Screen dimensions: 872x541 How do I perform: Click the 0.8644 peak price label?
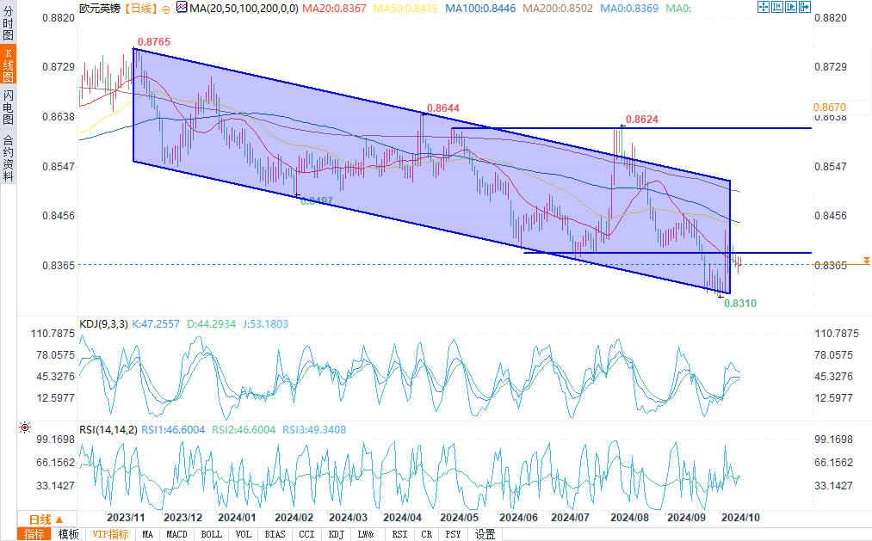[443, 108]
